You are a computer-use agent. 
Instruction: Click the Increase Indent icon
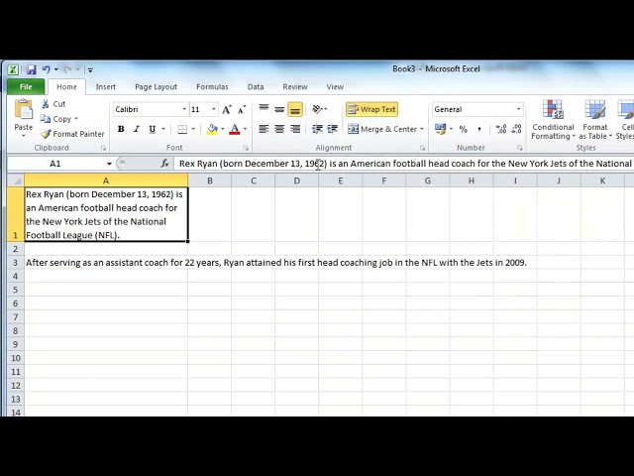click(333, 129)
